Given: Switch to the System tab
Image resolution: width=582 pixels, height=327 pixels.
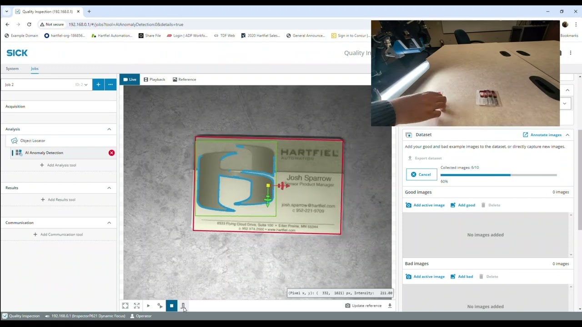Looking at the screenshot, I should [x=12, y=69].
